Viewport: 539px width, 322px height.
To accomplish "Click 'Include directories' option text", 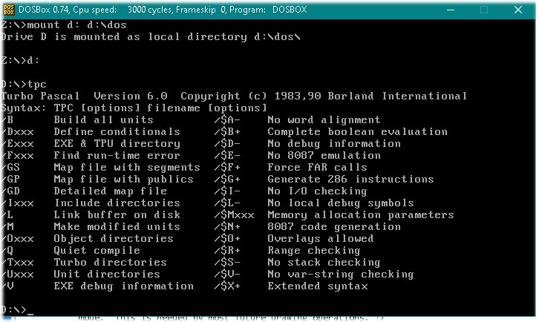I will [x=117, y=203].
